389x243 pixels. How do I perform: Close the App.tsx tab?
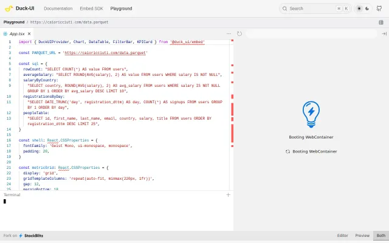click(29, 34)
